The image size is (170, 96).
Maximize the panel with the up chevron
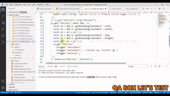(163, 66)
